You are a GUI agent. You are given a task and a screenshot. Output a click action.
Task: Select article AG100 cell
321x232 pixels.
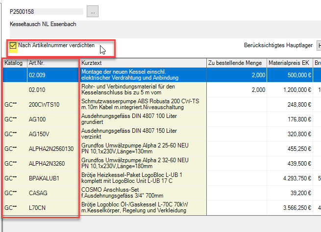(x=53, y=119)
